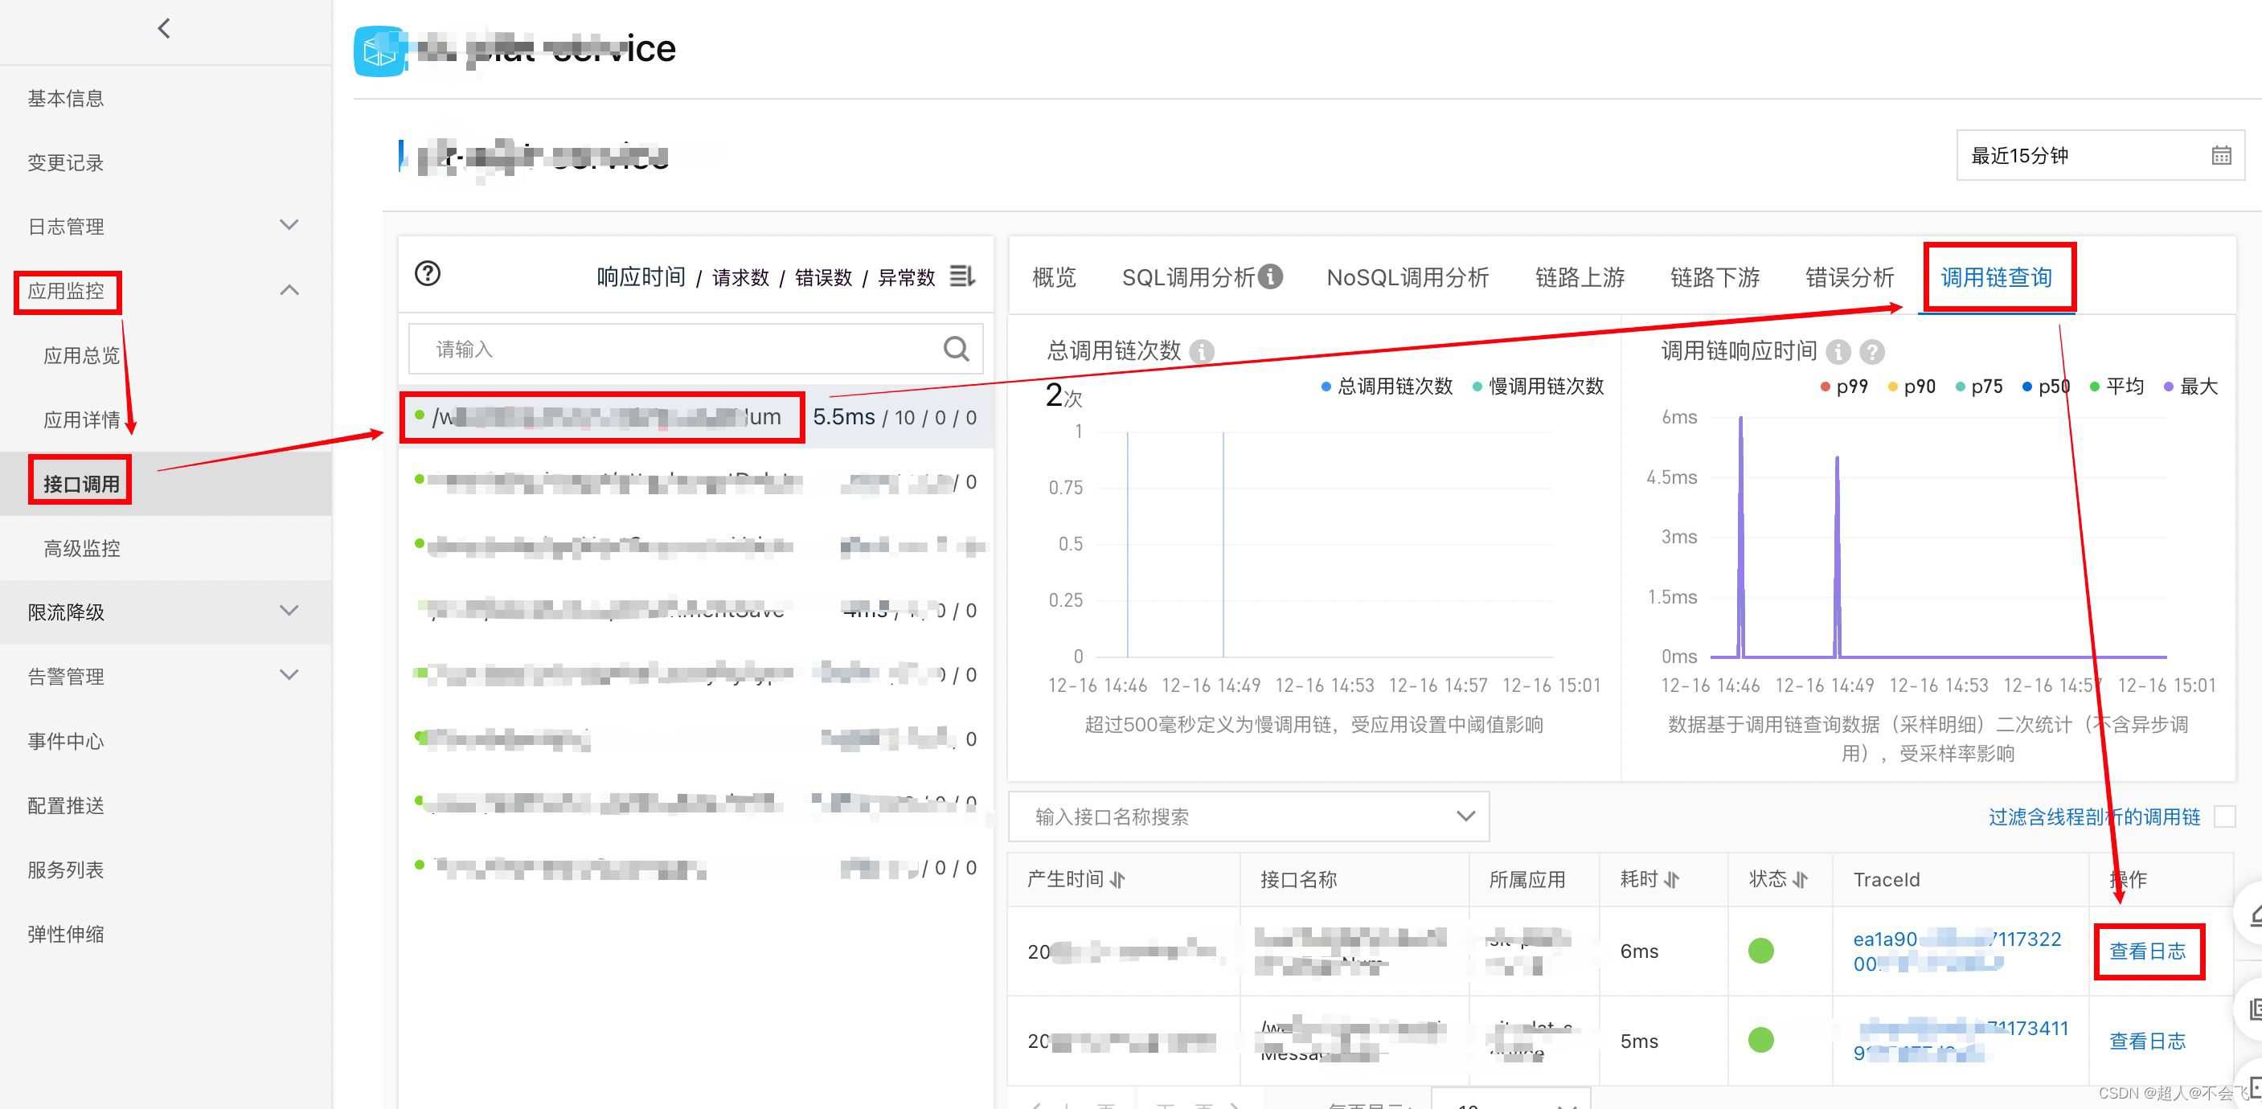This screenshot has height=1109, width=2262.
Task: Toggle 慢调用链次数 legend item
Action: pyautogui.click(x=1538, y=387)
